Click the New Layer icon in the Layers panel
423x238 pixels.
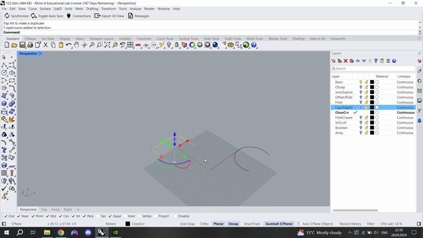point(334,61)
